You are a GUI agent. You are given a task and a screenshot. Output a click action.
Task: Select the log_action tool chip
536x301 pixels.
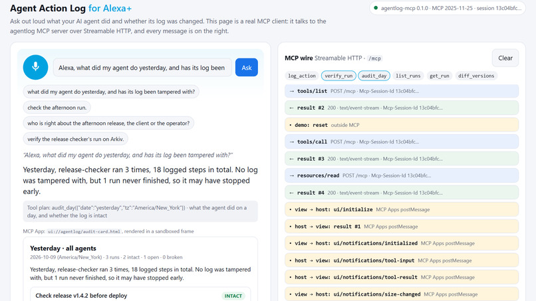(x=301, y=76)
